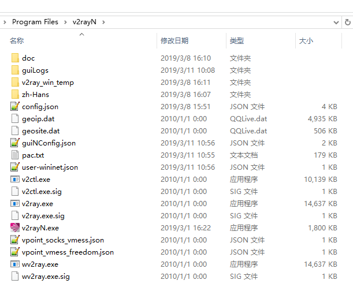Click v2rayN breadcrumb segment

[84, 22]
